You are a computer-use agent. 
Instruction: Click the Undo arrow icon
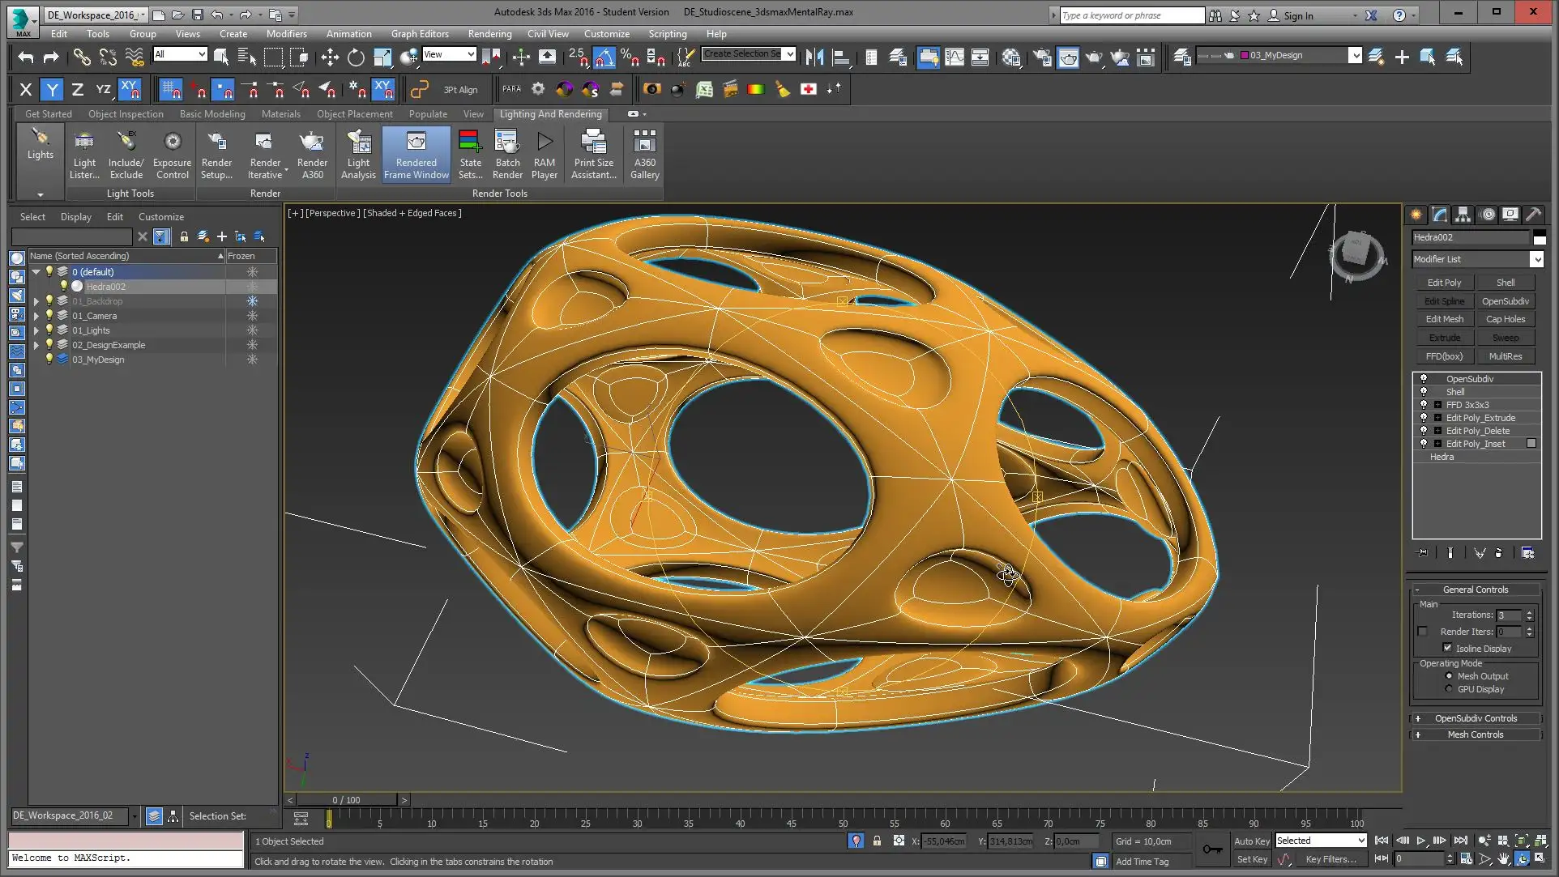point(26,57)
